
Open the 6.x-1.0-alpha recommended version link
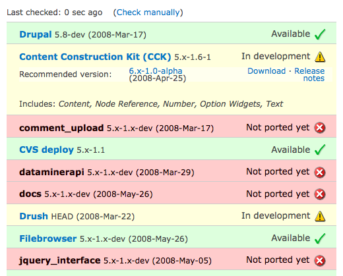[x=156, y=71]
